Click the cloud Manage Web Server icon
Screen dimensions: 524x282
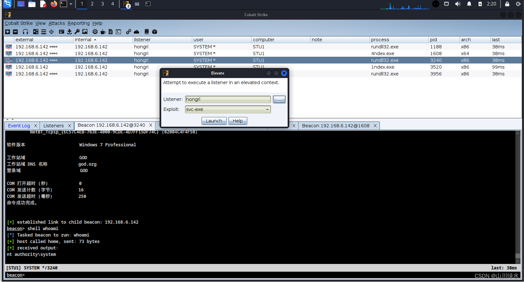(x=136, y=32)
